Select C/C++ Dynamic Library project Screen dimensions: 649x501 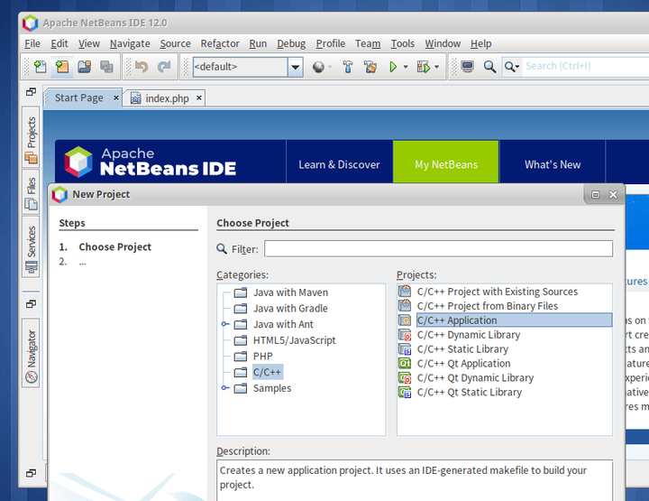468,335
